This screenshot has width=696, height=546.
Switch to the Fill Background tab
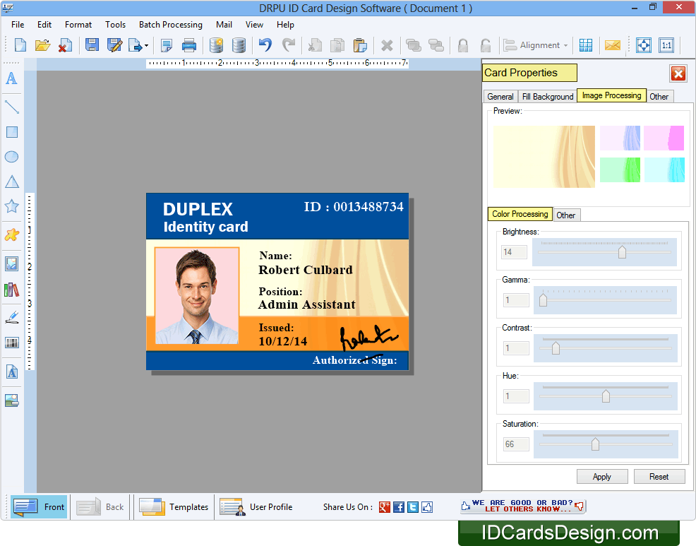pyautogui.click(x=547, y=96)
